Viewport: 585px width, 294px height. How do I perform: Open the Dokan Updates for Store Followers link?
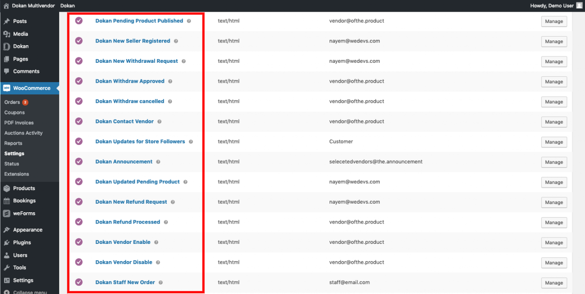coord(140,141)
